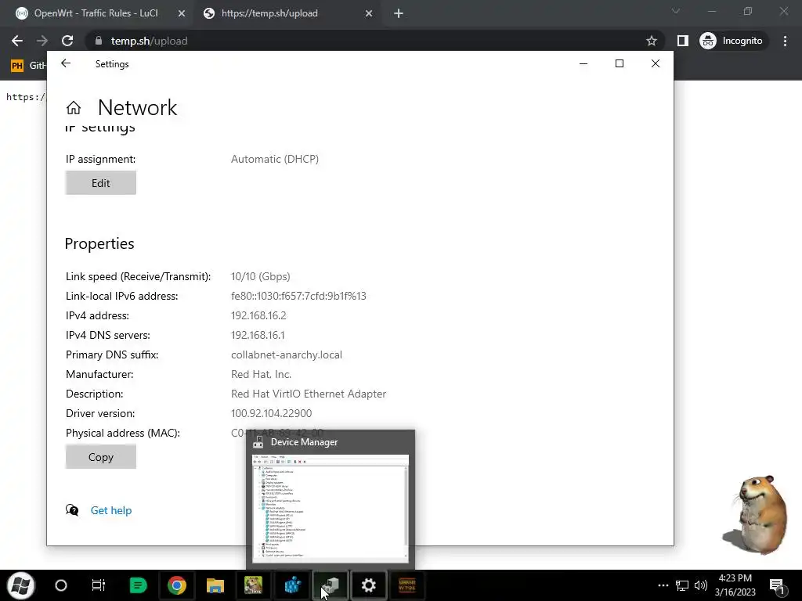The image size is (802, 601).
Task: Select driver version 100.92.104.22900
Action: (272, 413)
